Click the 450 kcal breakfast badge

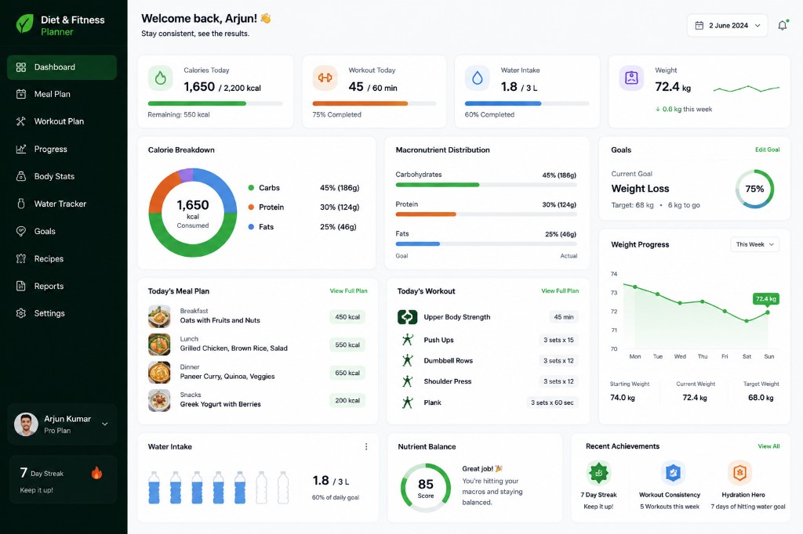[x=347, y=317]
